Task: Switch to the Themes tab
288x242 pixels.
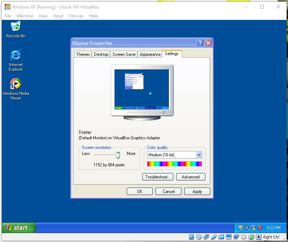Action: click(83, 54)
